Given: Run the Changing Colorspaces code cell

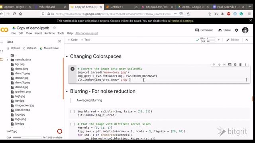Looking at the screenshot, I should (x=73, y=69).
